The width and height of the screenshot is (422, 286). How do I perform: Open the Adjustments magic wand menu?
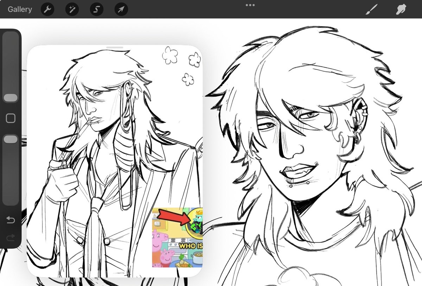(x=72, y=9)
